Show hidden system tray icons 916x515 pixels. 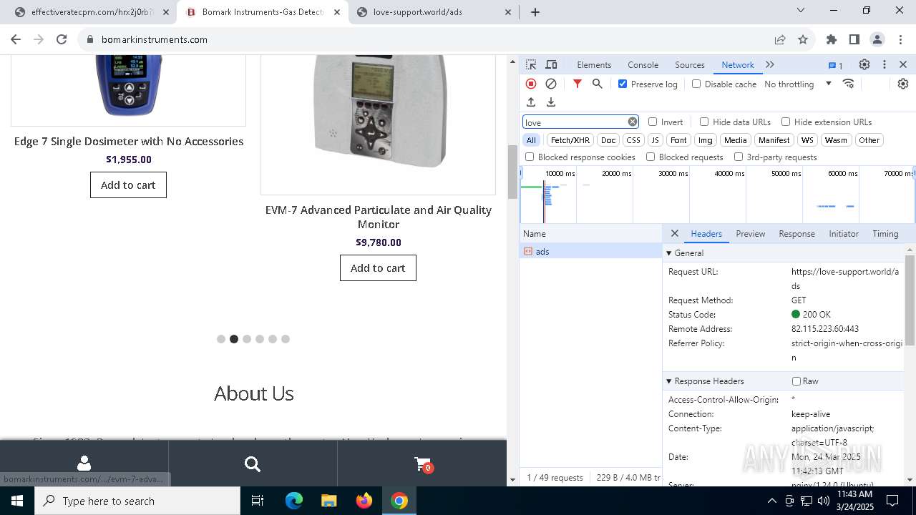(771, 501)
